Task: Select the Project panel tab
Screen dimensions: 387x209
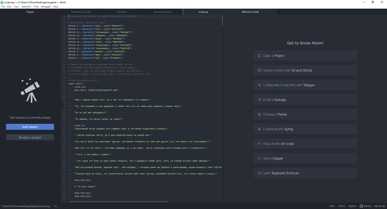Action: [x=30, y=12]
